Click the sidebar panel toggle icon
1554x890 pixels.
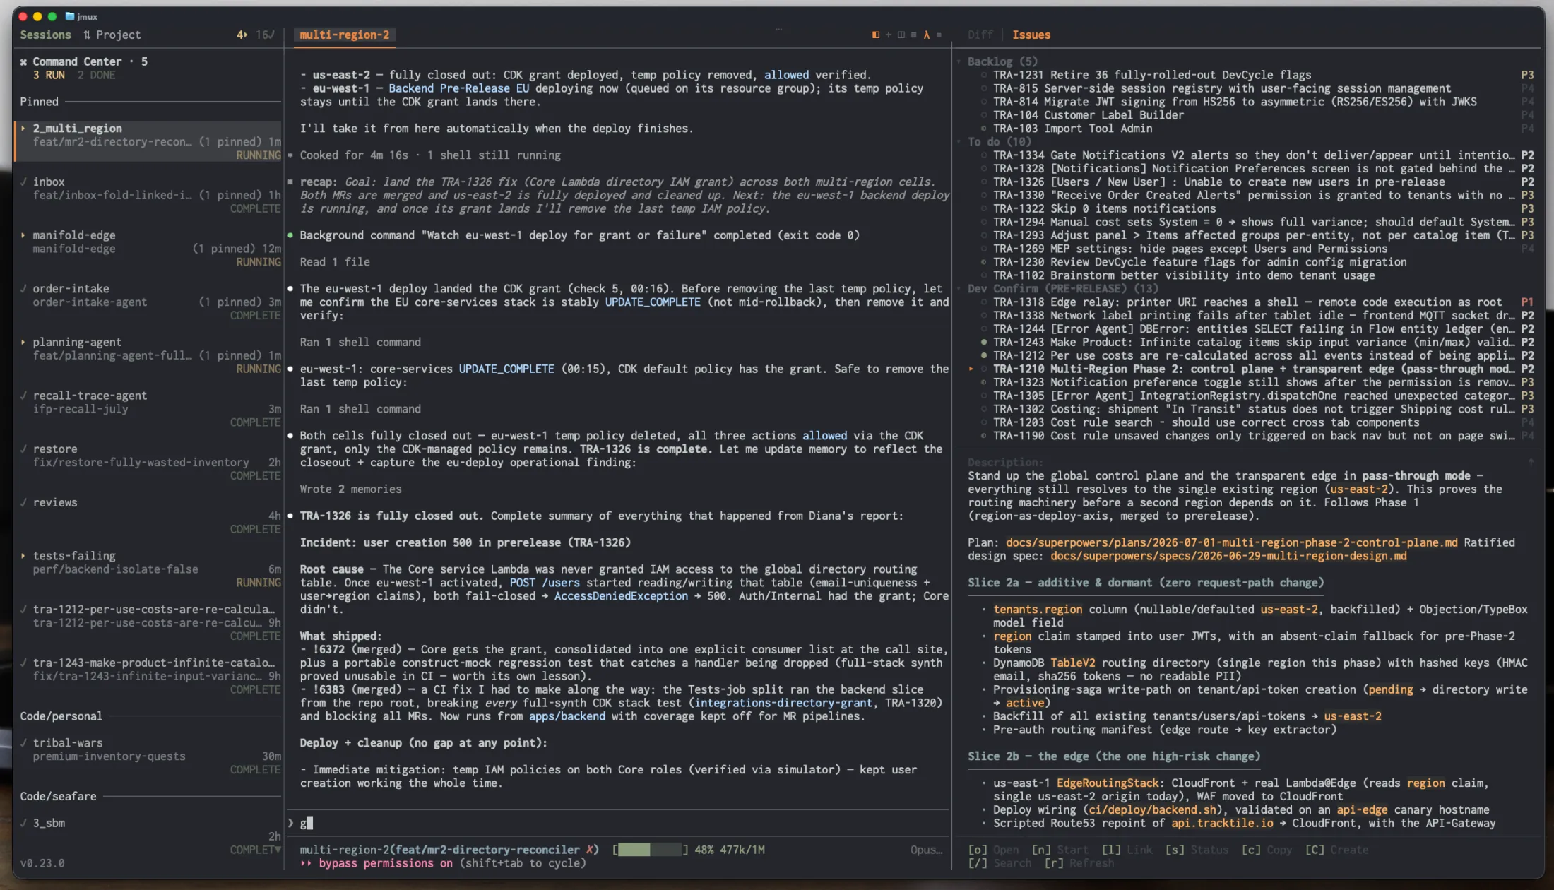(x=876, y=35)
